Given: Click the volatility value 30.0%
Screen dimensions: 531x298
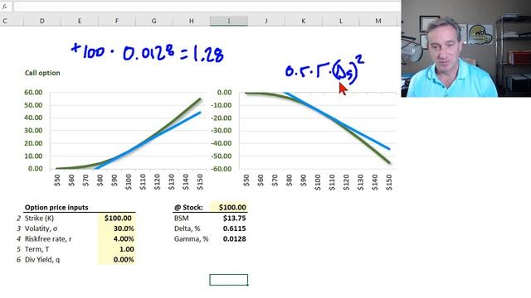Looking at the screenshot, I should tap(117, 228).
